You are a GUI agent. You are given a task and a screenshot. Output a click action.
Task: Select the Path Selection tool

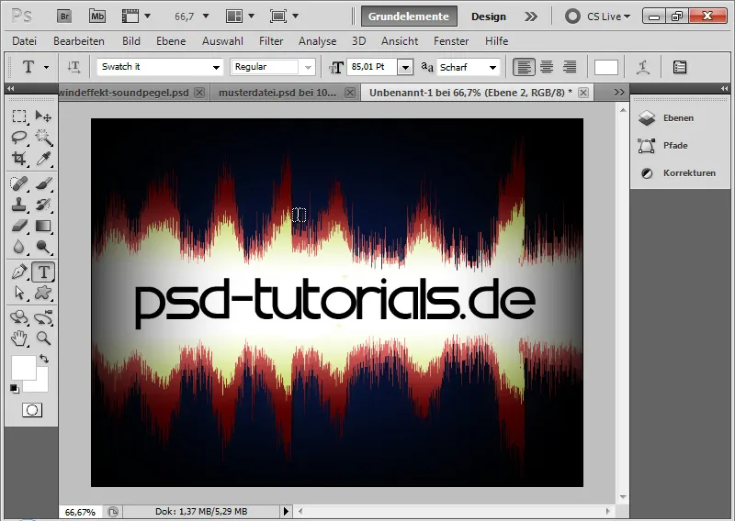point(19,293)
